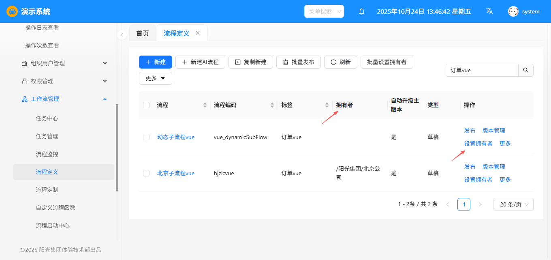Click the search magnifier icon
Viewport: 551px width, 260px height.
pos(526,70)
